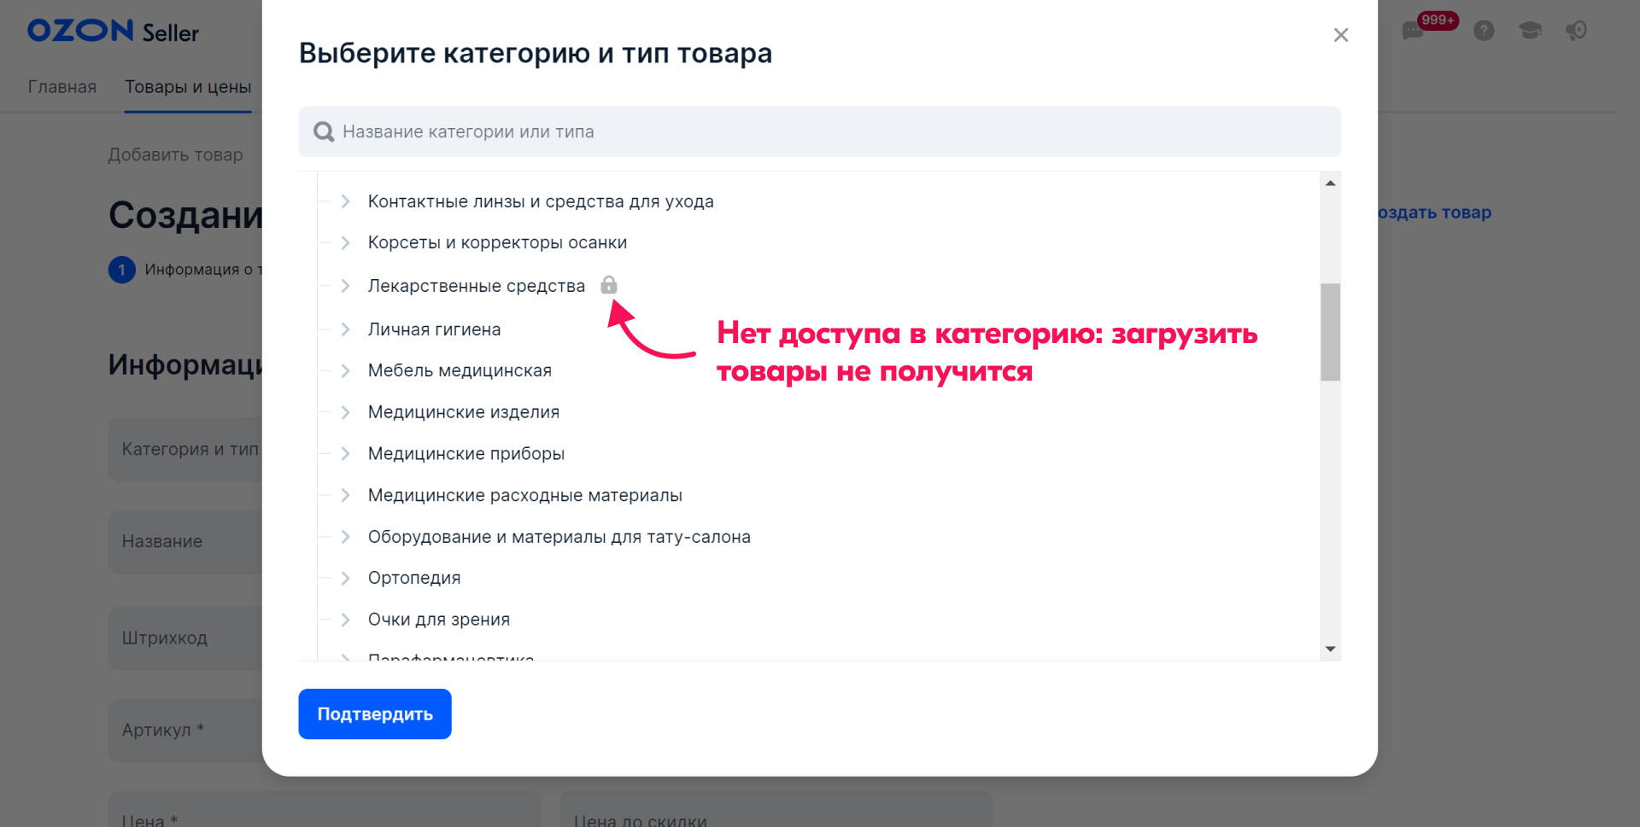Expand Медицинские расходные материалы chevron
This screenshot has width=1640, height=827.
(x=345, y=495)
